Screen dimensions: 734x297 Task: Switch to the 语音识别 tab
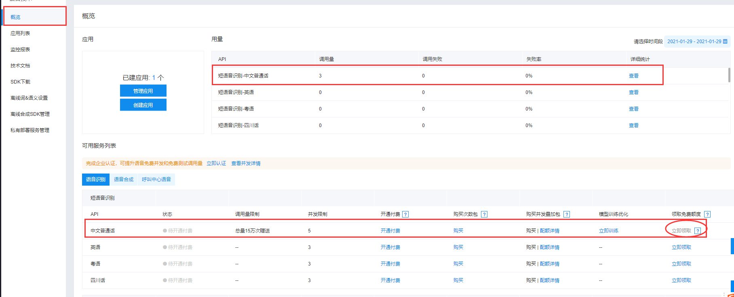click(96, 180)
